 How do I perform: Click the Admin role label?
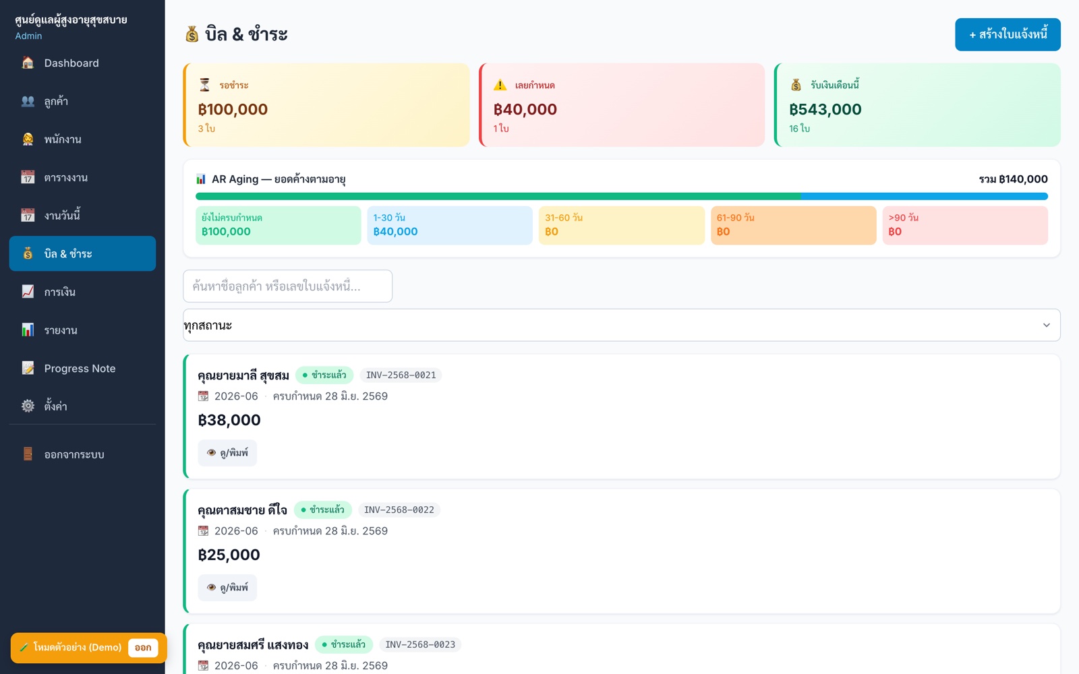coord(28,36)
